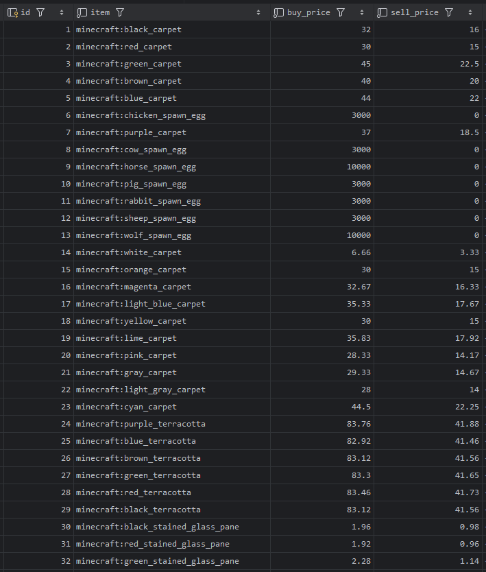Select cell minecraft:black_terracotta
The width and height of the screenshot is (486, 572).
172,510
